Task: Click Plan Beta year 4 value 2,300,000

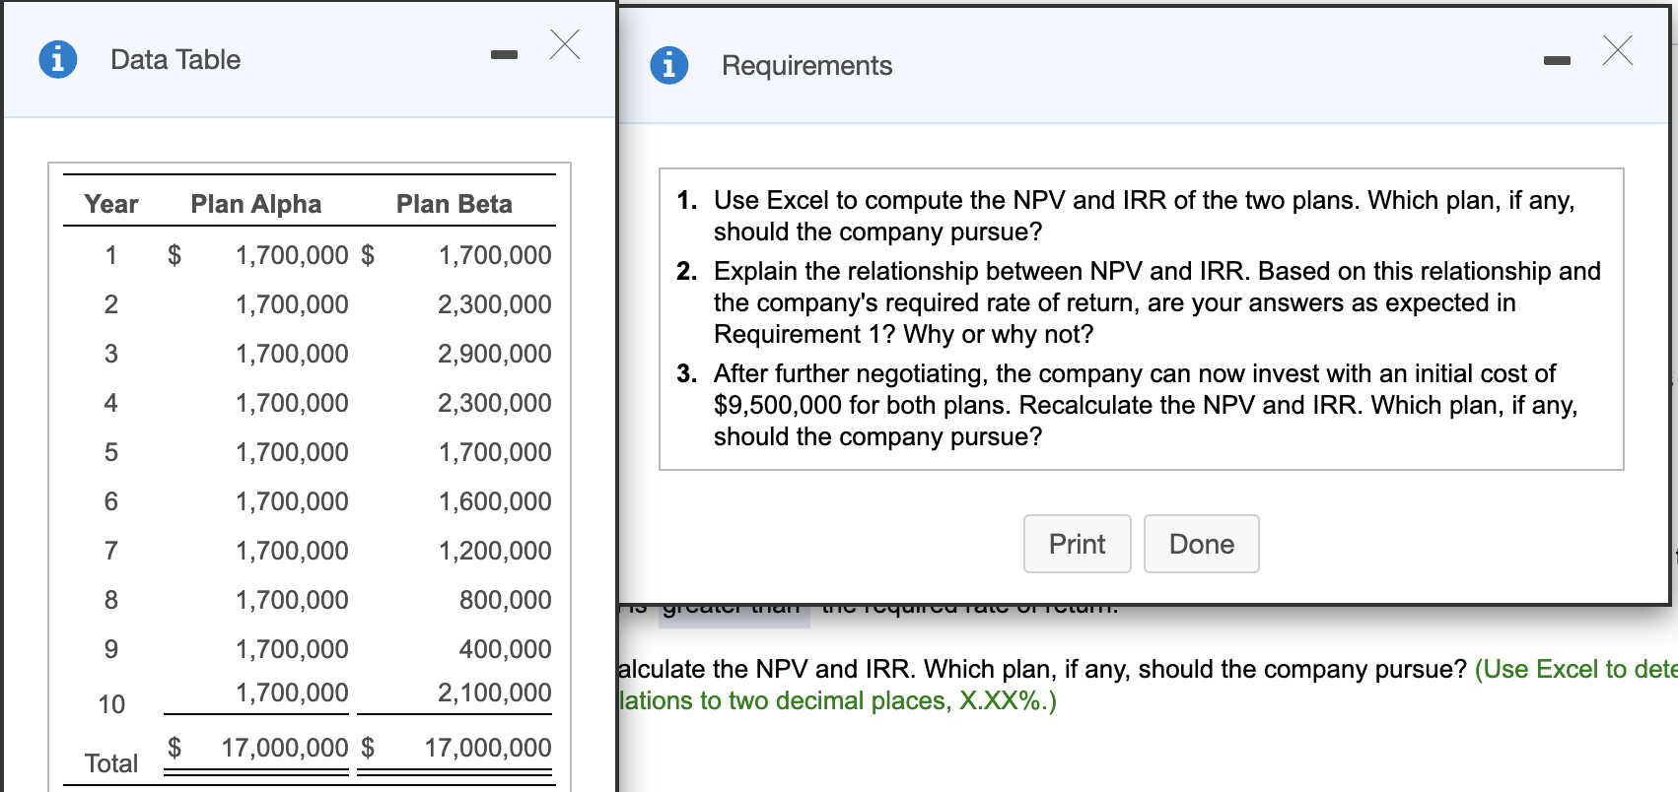Action: [x=495, y=403]
